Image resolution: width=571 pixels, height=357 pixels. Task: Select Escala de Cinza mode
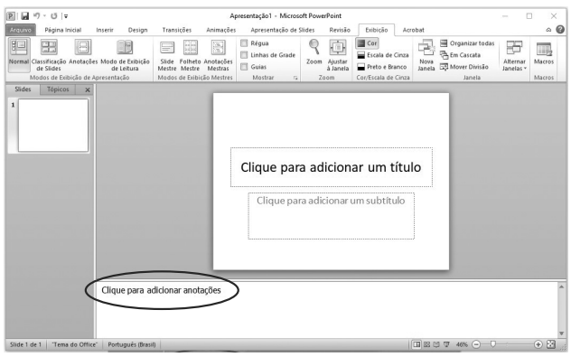[383, 55]
